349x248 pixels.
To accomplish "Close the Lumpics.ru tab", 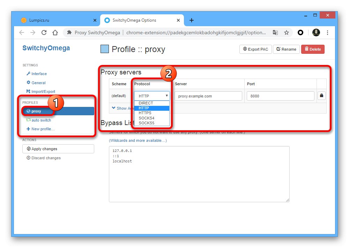I will [x=95, y=20].
